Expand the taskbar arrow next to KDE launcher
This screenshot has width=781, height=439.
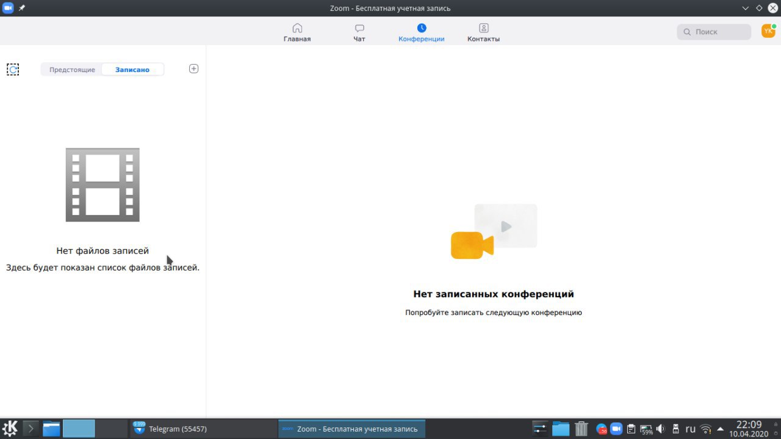(x=31, y=429)
